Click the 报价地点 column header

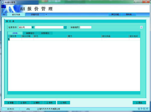(135, 36)
